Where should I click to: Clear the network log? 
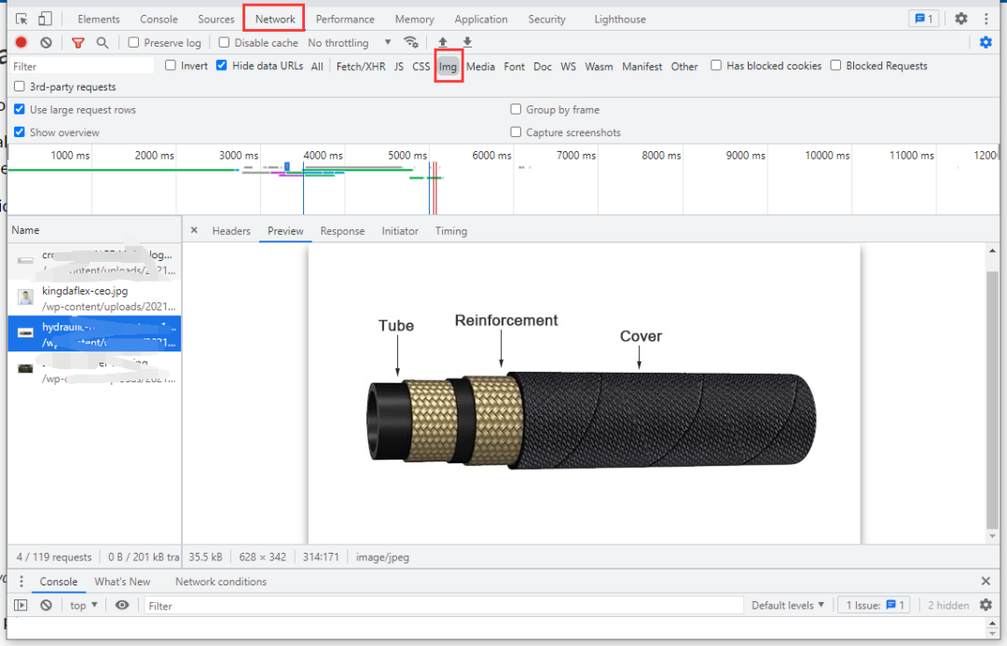pos(46,43)
